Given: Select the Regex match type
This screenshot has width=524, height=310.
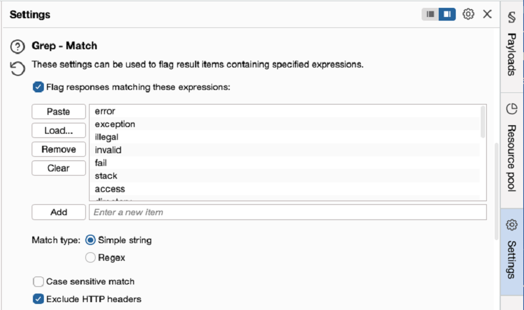Looking at the screenshot, I should [x=91, y=257].
